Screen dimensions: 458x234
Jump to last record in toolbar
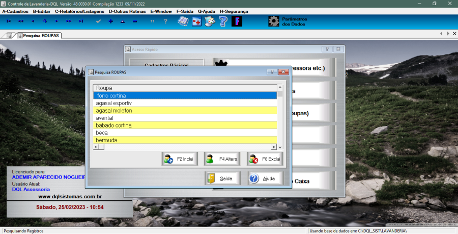pyautogui.click(x=81, y=21)
